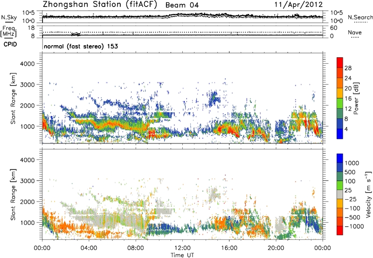Click the 'N.Sky' legend label
Image resolution: width=373 pixels, height=258 pixels.
coord(9,17)
